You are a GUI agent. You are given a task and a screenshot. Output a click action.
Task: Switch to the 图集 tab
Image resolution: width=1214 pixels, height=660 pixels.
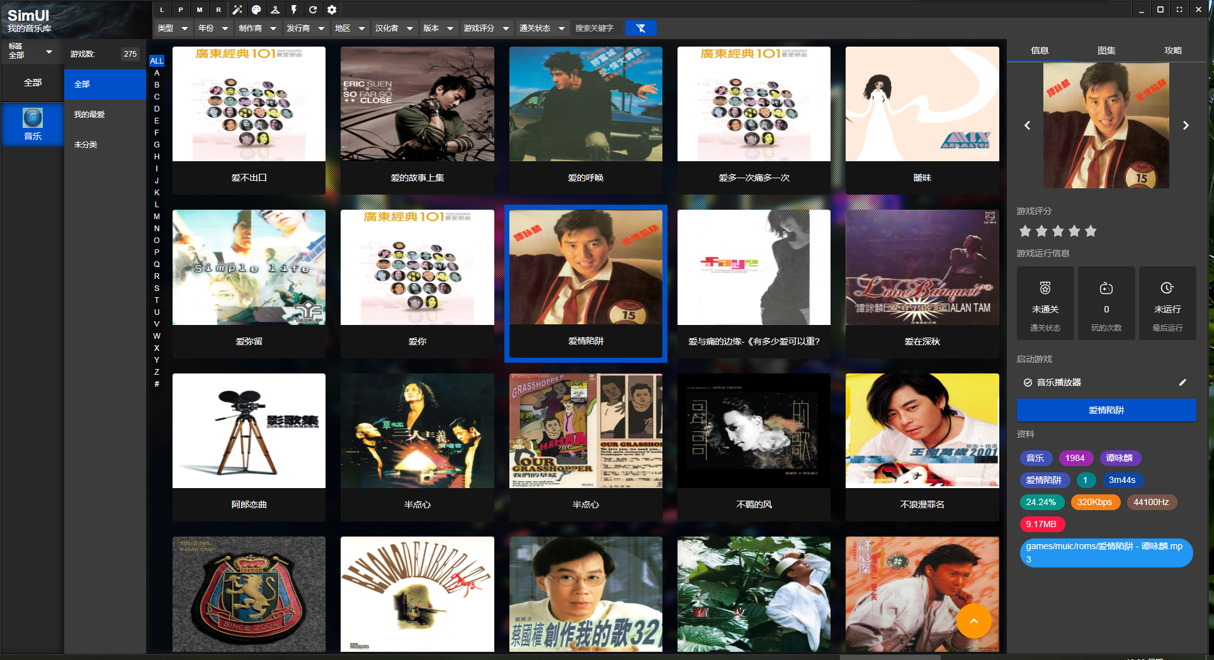1106,50
